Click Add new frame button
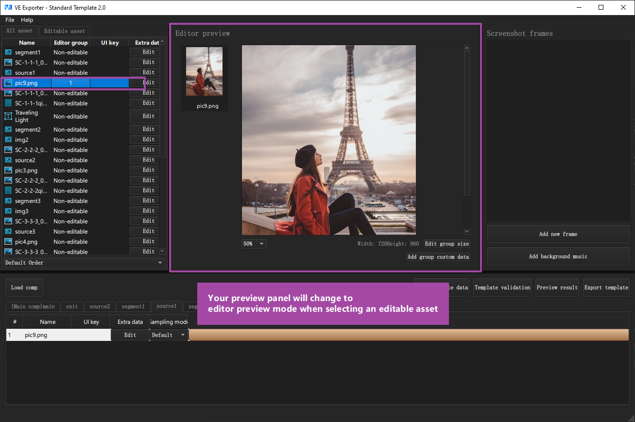The width and height of the screenshot is (635, 422). (558, 234)
